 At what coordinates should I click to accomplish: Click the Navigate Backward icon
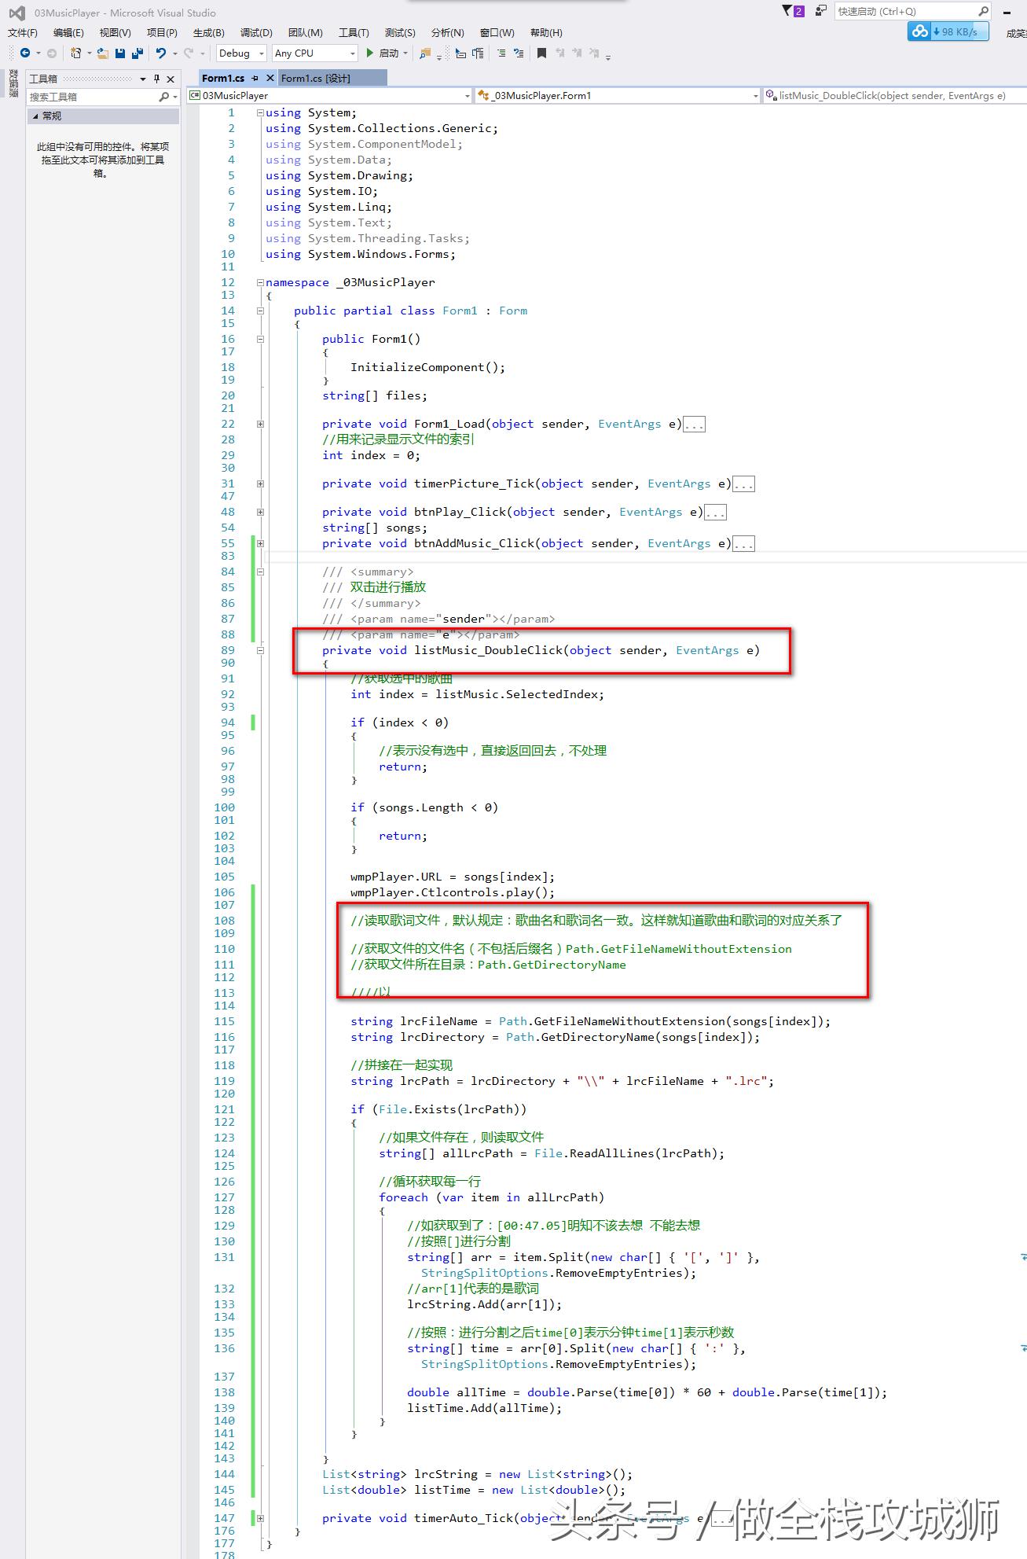click(x=25, y=53)
